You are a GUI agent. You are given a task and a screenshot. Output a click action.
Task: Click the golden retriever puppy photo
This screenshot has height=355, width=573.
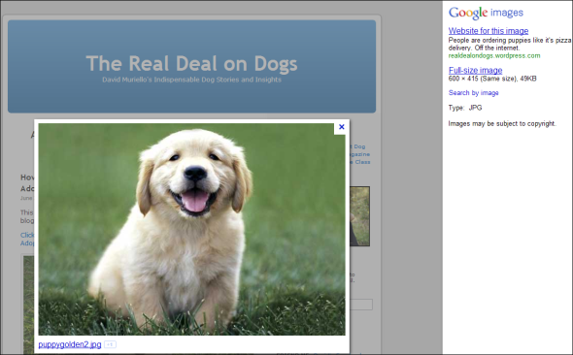191,229
